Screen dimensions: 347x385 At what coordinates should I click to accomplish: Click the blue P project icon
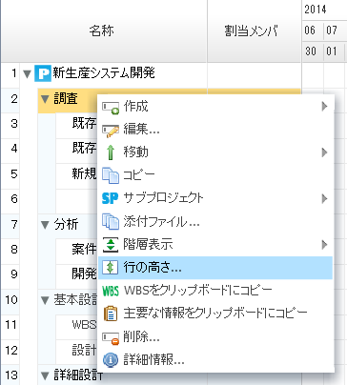43,73
